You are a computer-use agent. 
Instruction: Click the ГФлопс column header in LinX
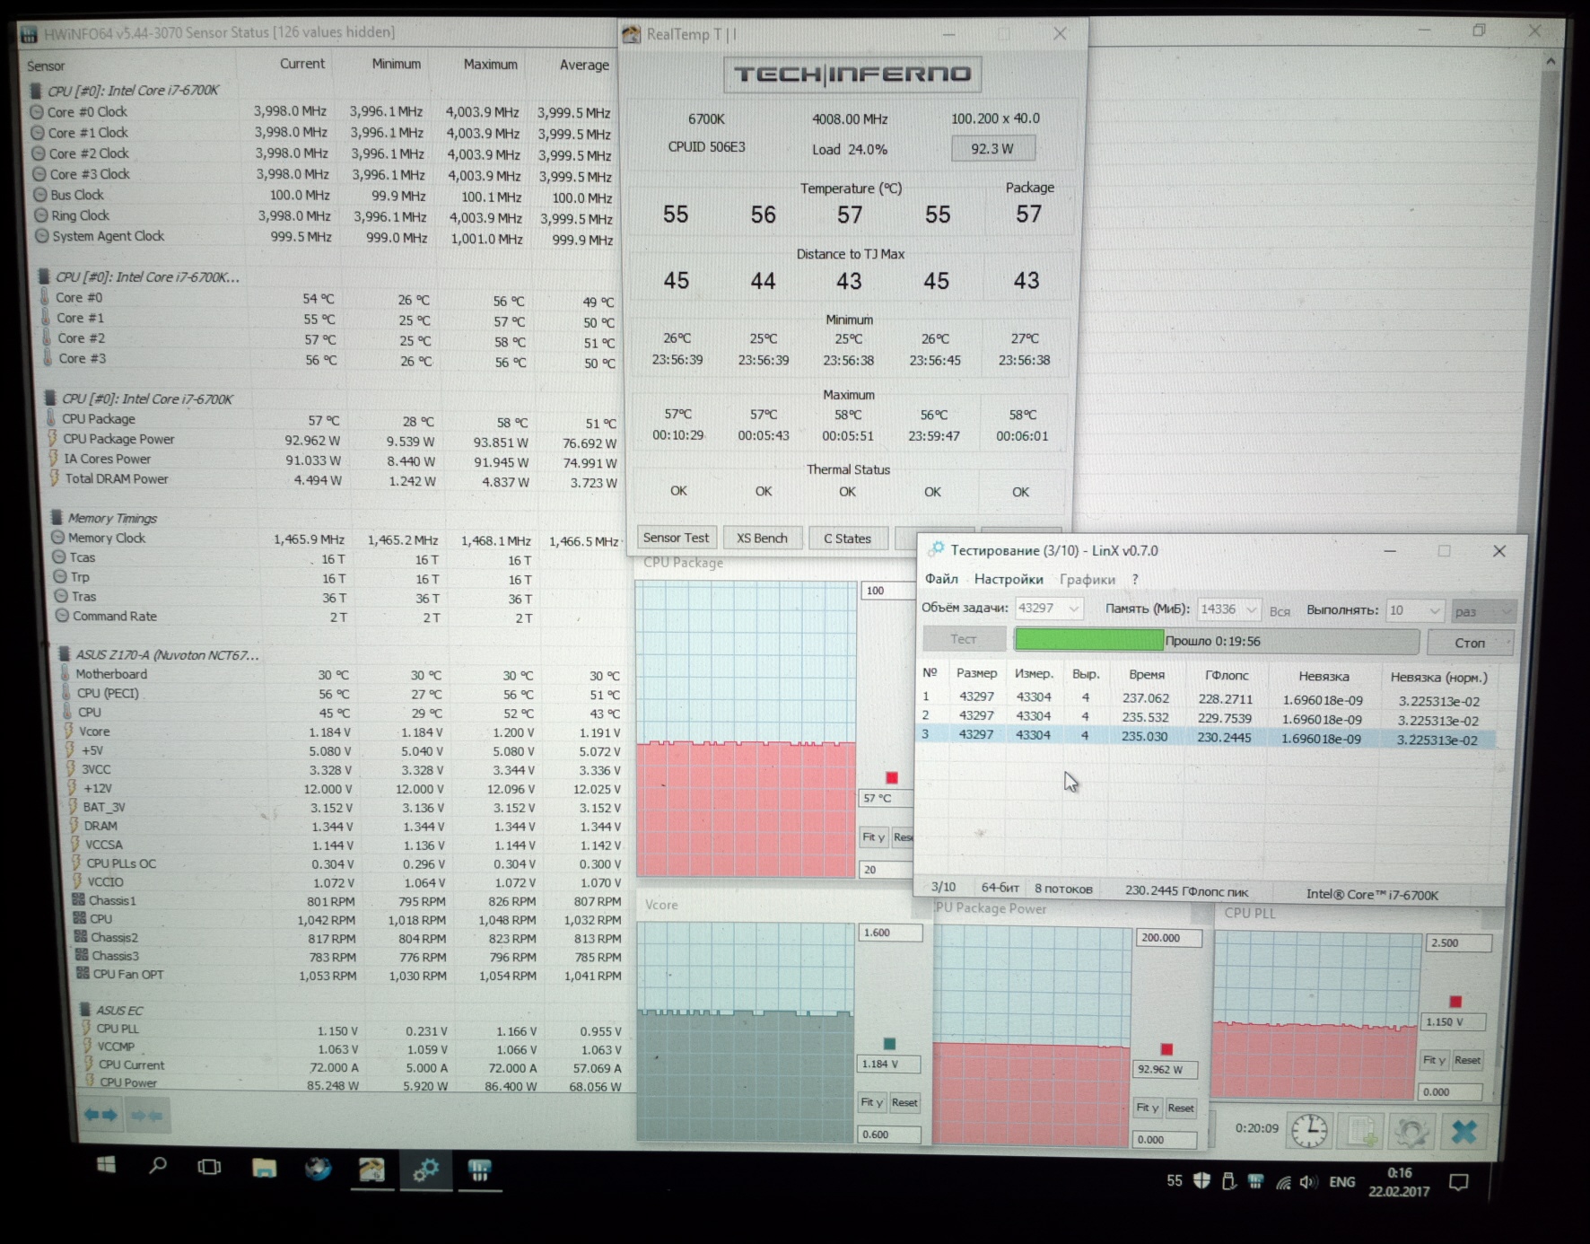coord(1227,675)
